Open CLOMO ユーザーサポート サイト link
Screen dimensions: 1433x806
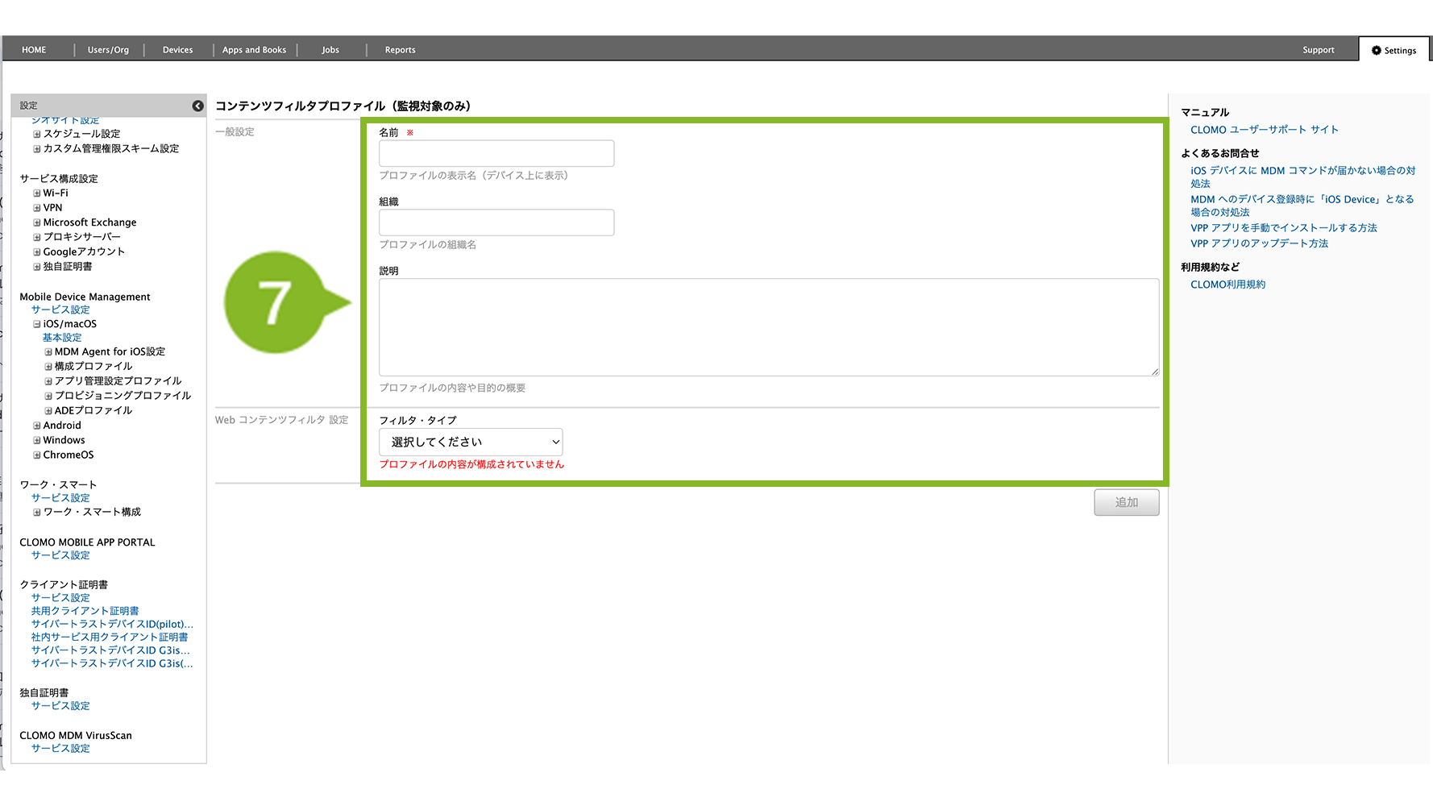[1264, 130]
